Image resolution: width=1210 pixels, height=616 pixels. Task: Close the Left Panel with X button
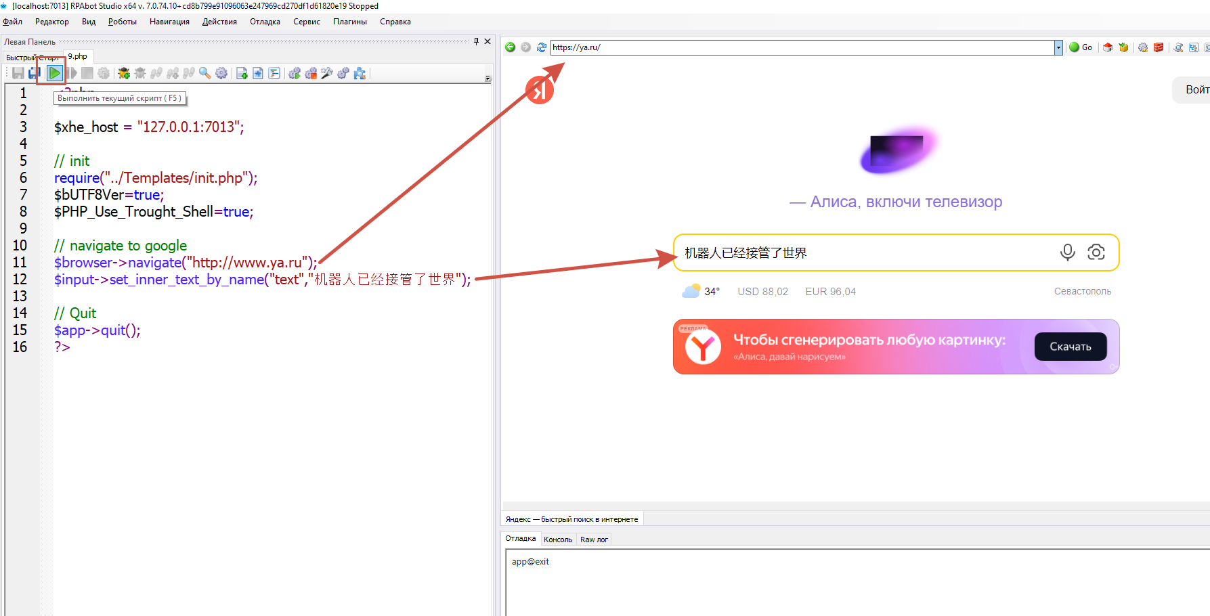(x=488, y=41)
